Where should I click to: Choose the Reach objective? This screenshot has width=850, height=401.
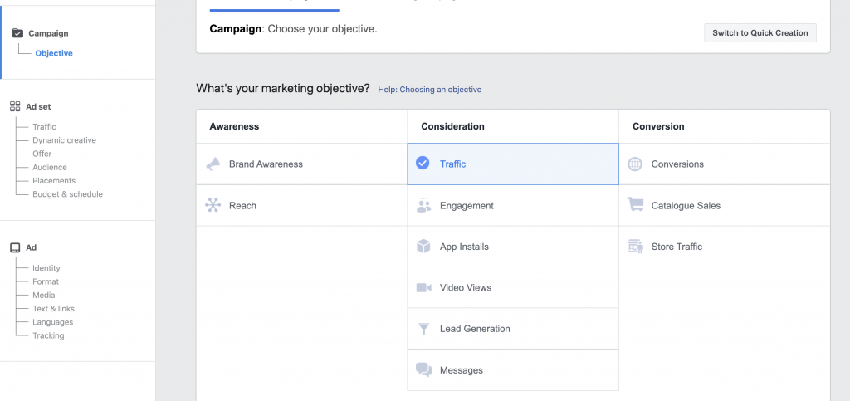301,205
